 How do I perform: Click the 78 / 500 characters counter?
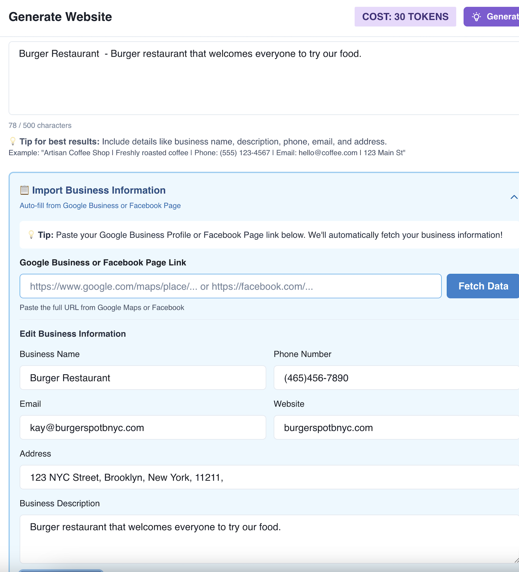click(x=39, y=125)
